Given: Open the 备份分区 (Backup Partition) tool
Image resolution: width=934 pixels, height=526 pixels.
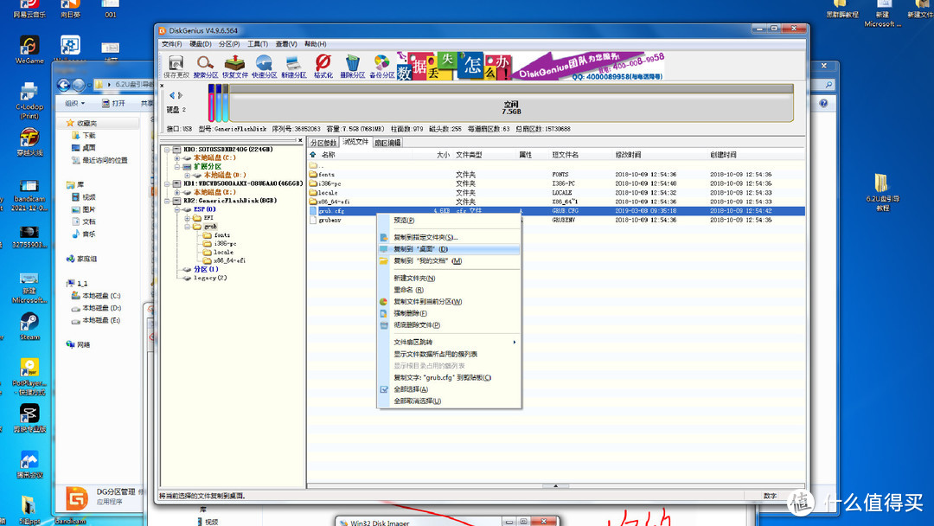Looking at the screenshot, I should point(381,67).
